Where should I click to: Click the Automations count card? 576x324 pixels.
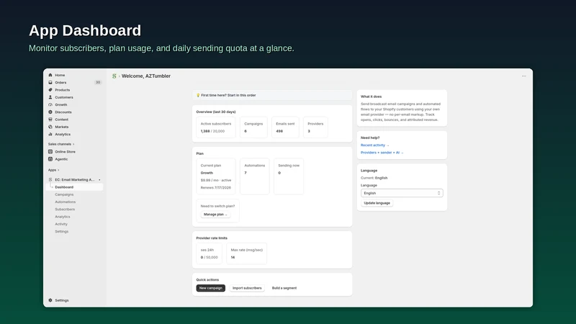click(255, 176)
